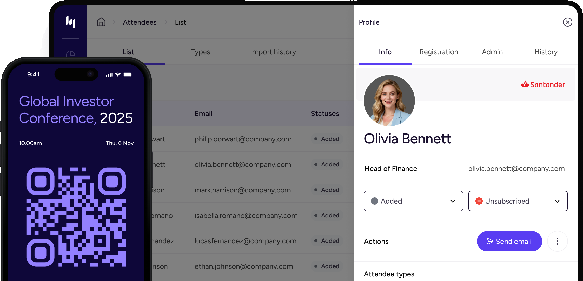Click Olivia Bennett's profile photo
Image resolution: width=583 pixels, height=281 pixels.
tap(389, 101)
